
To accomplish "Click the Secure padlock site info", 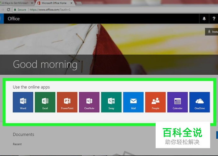I will [x=20, y=9].
